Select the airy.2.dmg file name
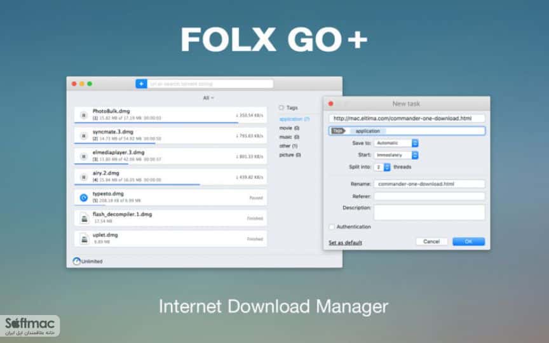The image size is (549, 343). tap(106, 173)
